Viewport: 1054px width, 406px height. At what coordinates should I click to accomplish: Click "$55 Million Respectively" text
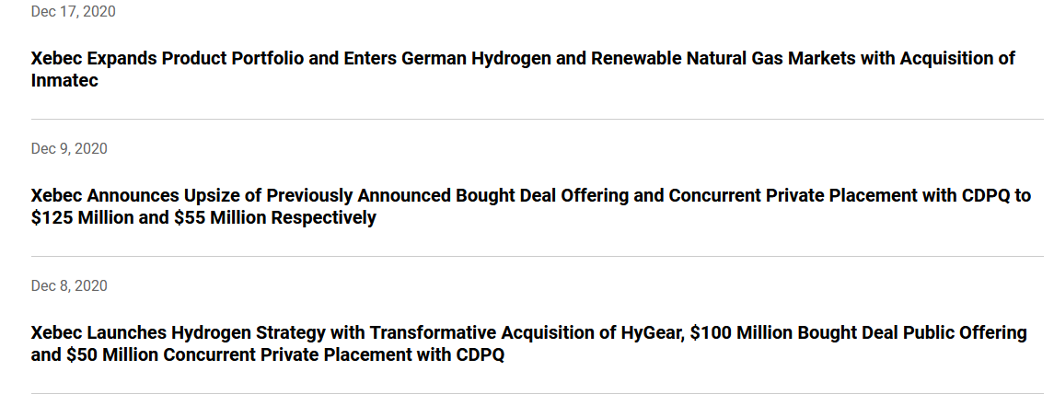[275, 218]
